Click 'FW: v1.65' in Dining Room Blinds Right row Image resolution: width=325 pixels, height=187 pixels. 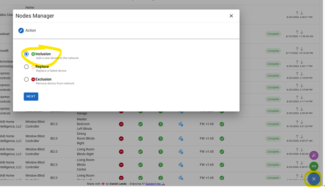(207, 139)
